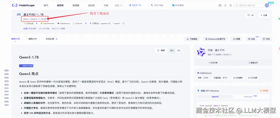This screenshot has width=280, height=118.
Task: Click the 编辑 button on model card
Action: [161, 50]
